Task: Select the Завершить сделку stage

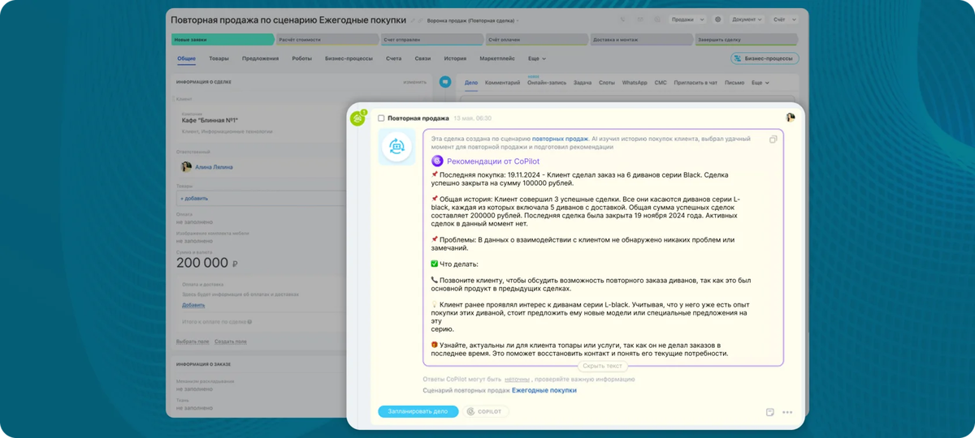Action: click(x=745, y=39)
